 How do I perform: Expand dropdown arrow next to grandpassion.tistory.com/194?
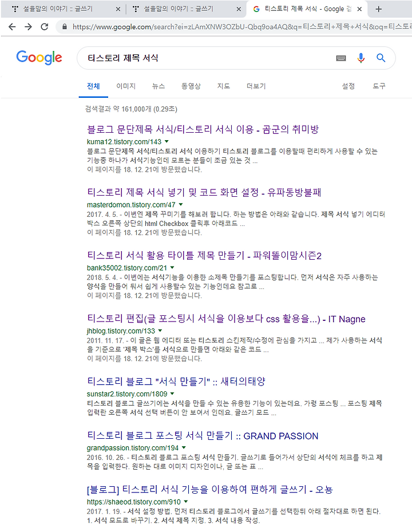(184, 448)
